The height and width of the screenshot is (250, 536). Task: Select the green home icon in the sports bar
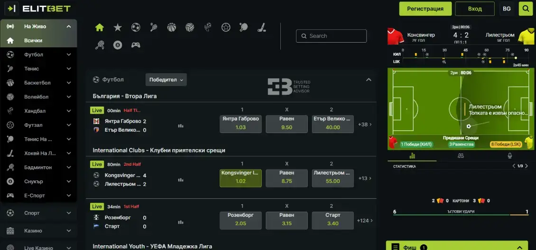point(100,27)
